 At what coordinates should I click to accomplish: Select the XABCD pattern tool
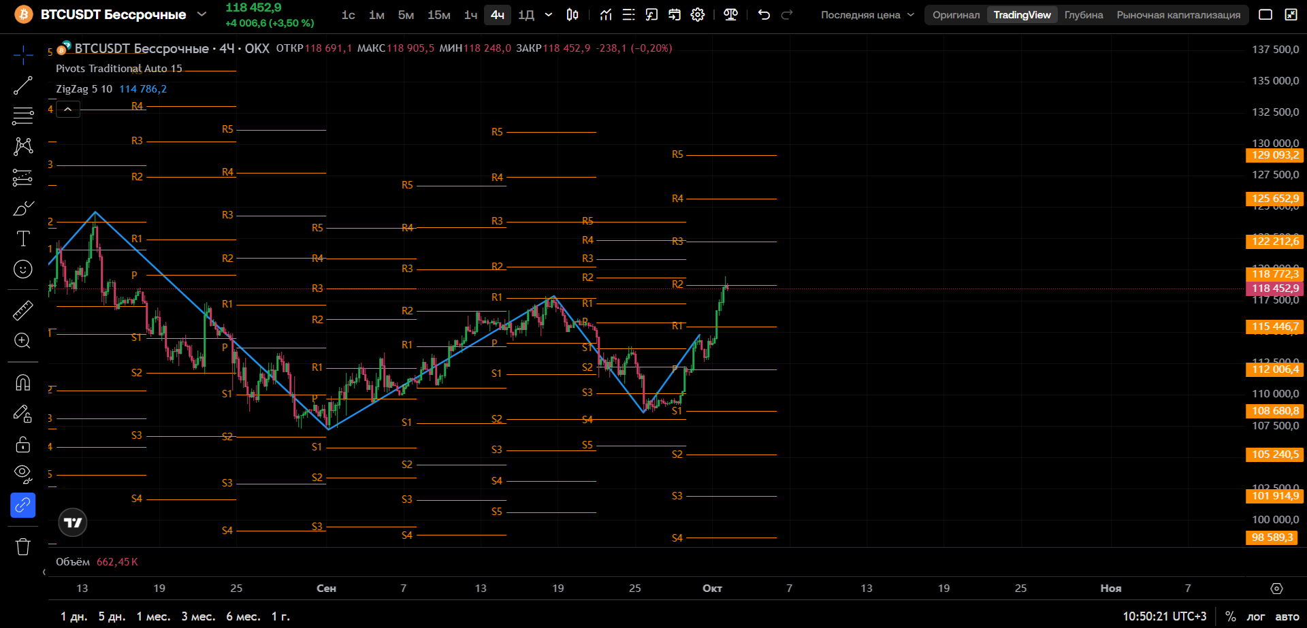point(23,146)
